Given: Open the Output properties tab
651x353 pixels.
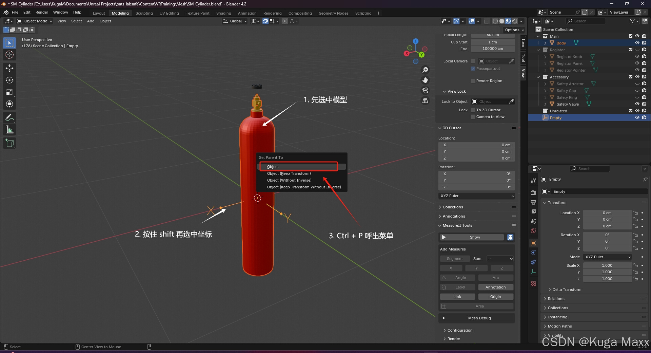Looking at the screenshot, I should pos(533,202).
